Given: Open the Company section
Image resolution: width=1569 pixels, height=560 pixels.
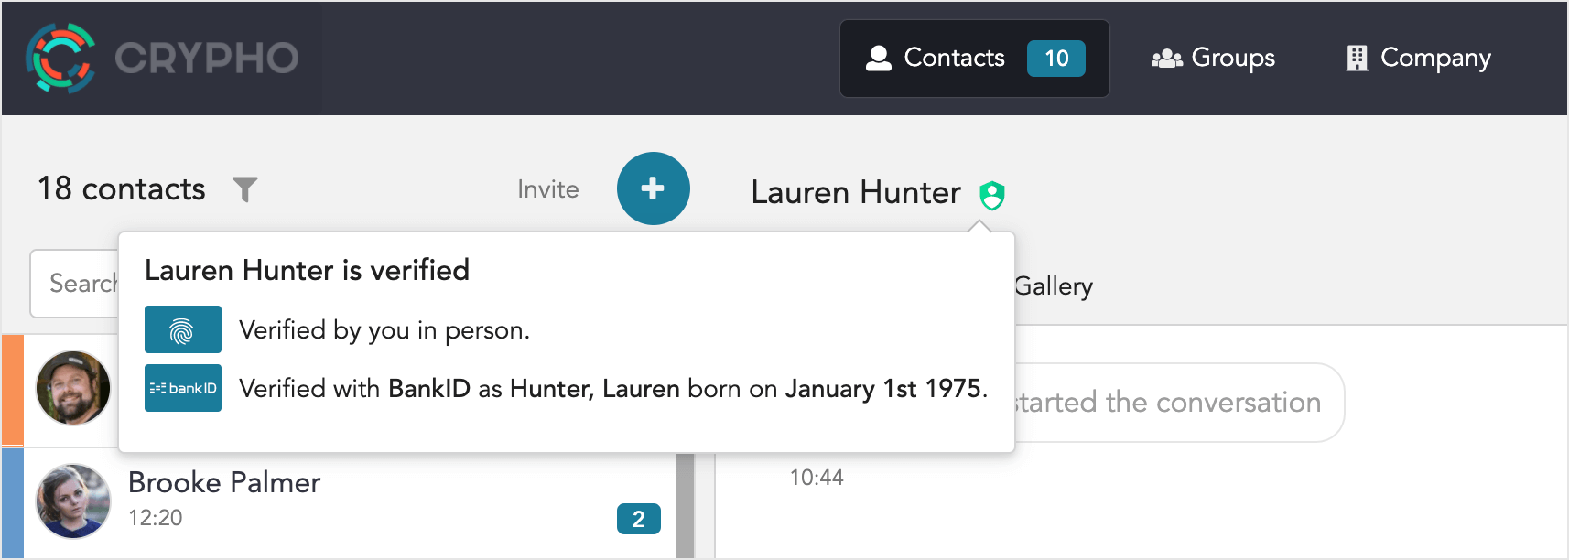Looking at the screenshot, I should click(x=1419, y=59).
